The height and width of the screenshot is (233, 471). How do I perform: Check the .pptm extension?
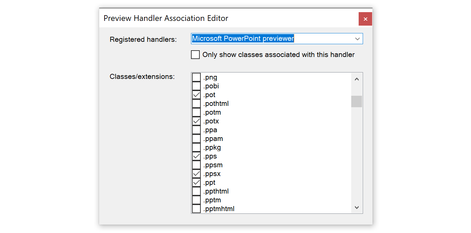click(196, 200)
